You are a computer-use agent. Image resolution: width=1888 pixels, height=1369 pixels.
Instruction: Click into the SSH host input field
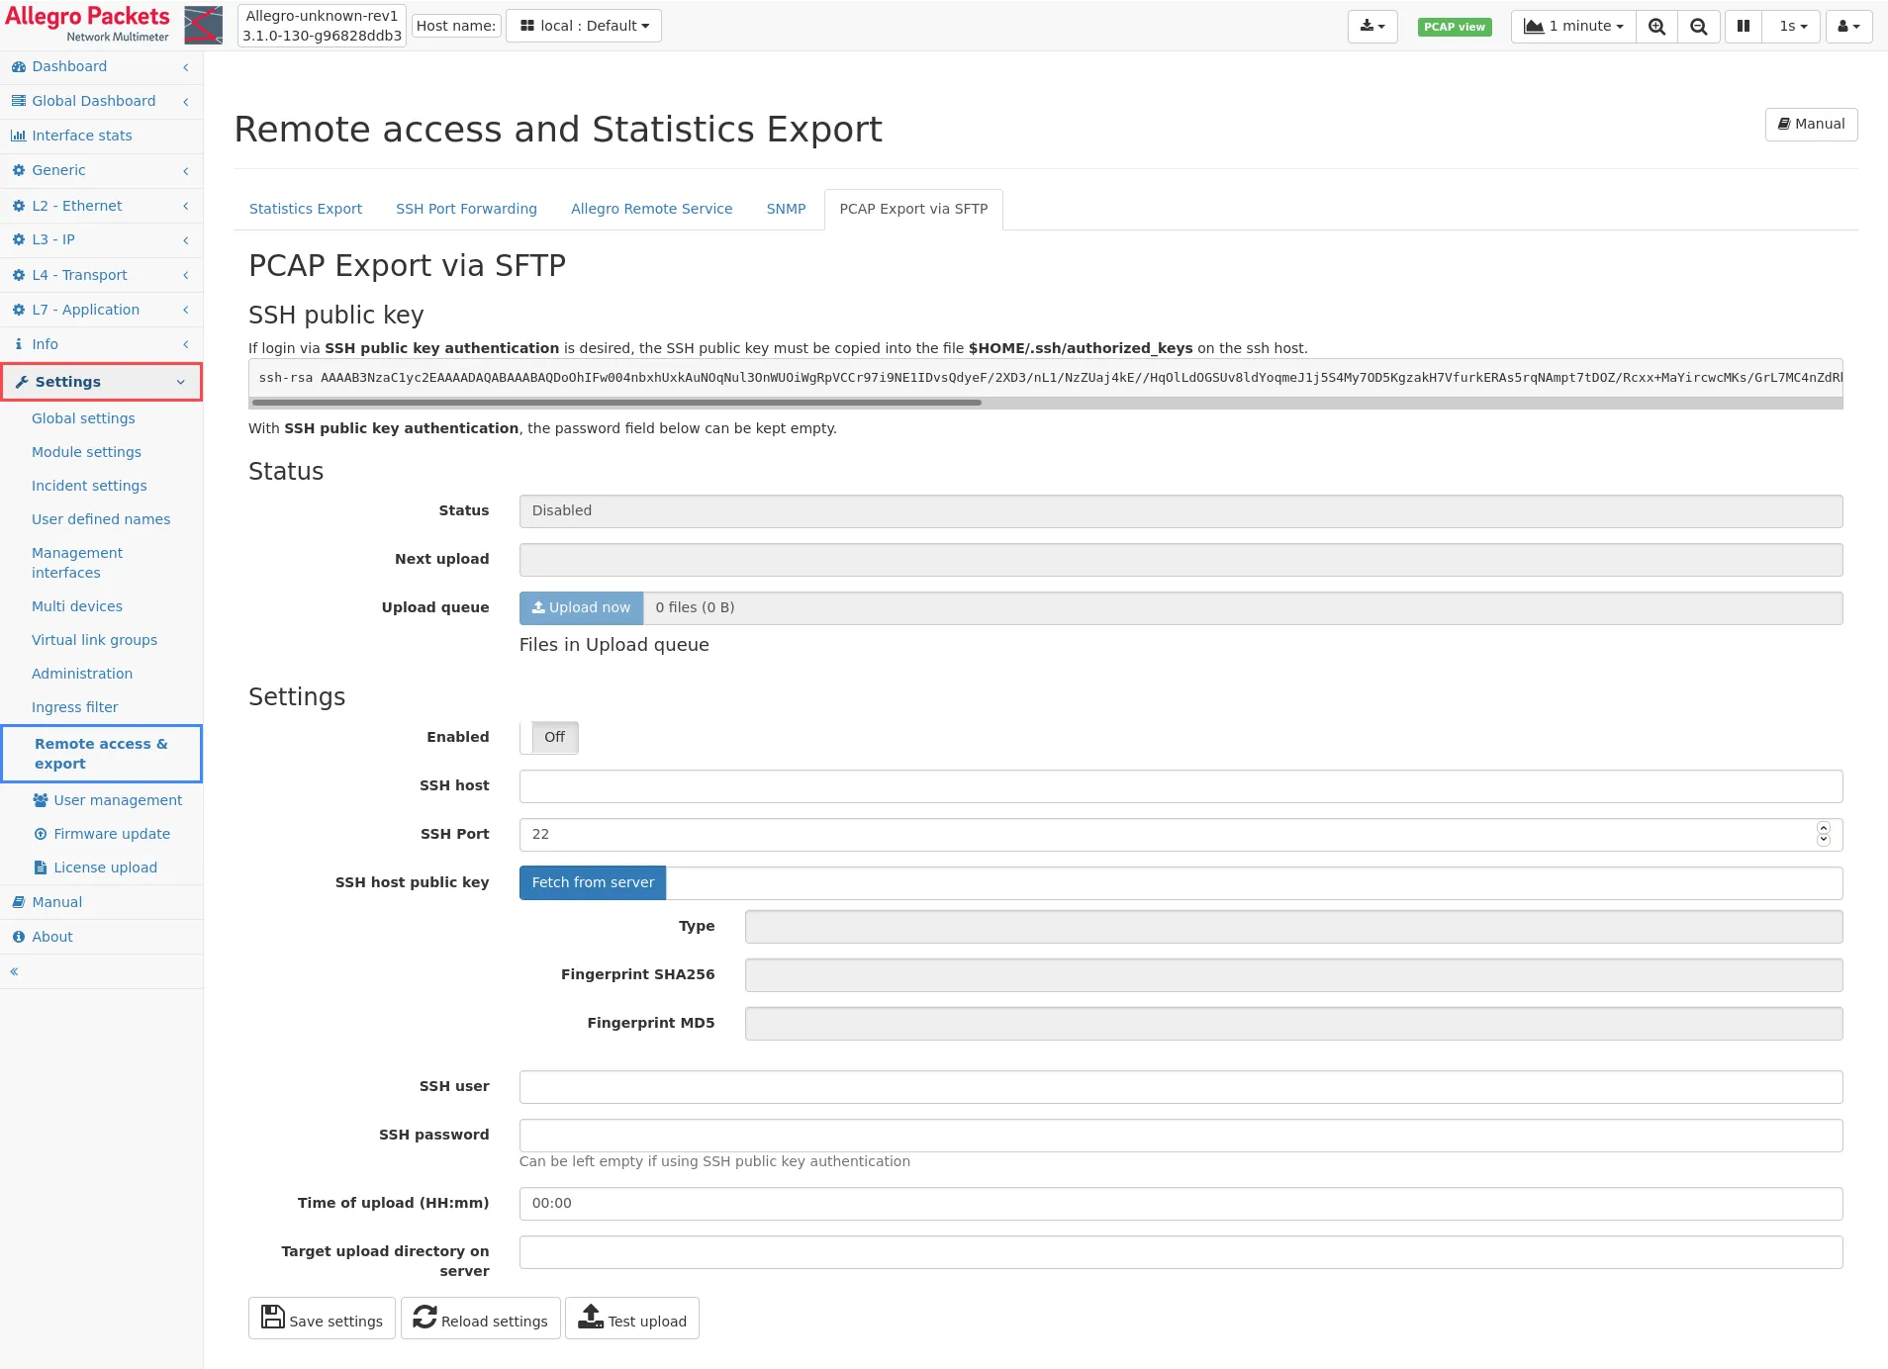[x=1180, y=786]
